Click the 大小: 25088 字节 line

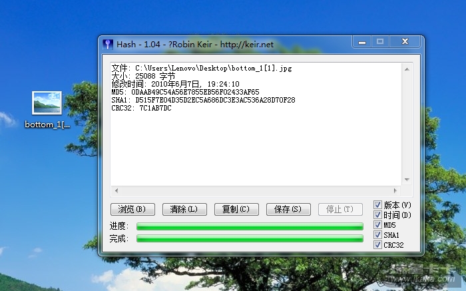143,76
